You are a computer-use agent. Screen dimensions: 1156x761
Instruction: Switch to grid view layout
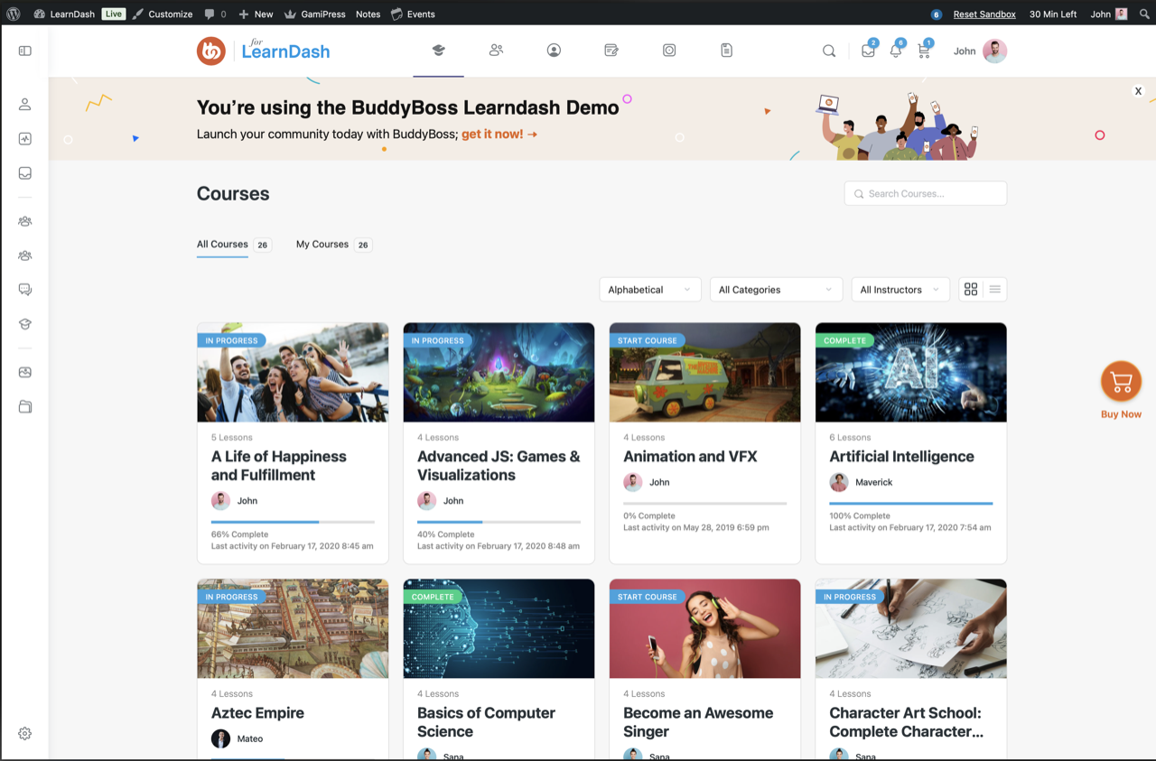[971, 290]
